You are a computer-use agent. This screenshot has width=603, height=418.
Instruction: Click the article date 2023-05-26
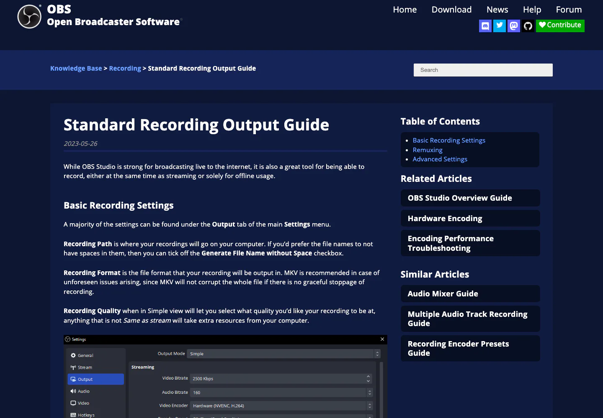pyautogui.click(x=80, y=144)
